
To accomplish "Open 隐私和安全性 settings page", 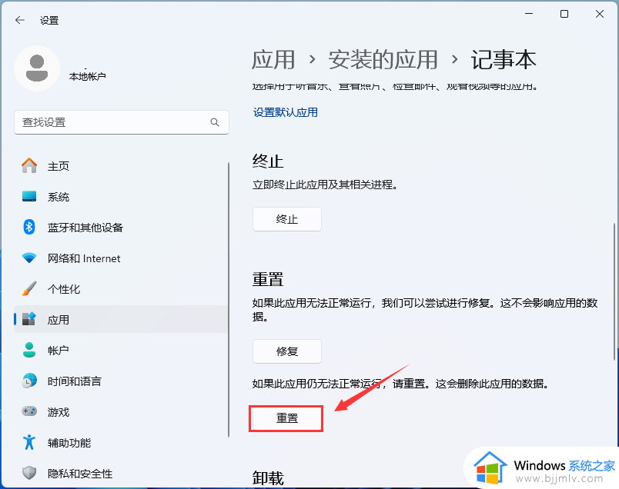I will click(121, 473).
